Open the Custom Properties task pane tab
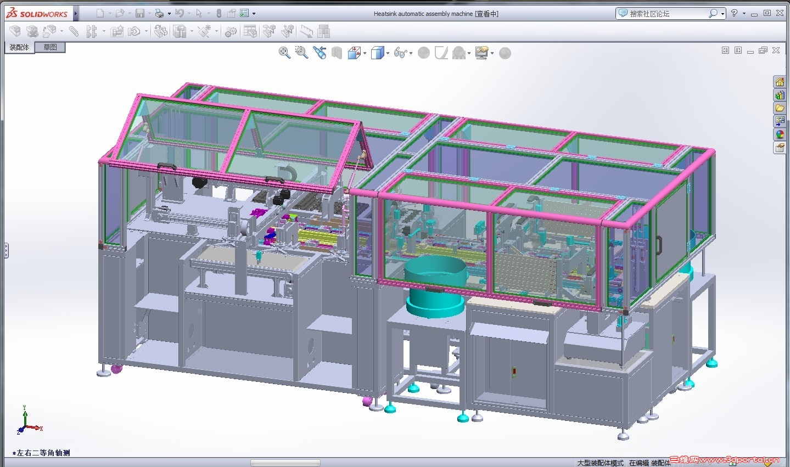Viewport: 790px width, 467px height. click(780, 148)
